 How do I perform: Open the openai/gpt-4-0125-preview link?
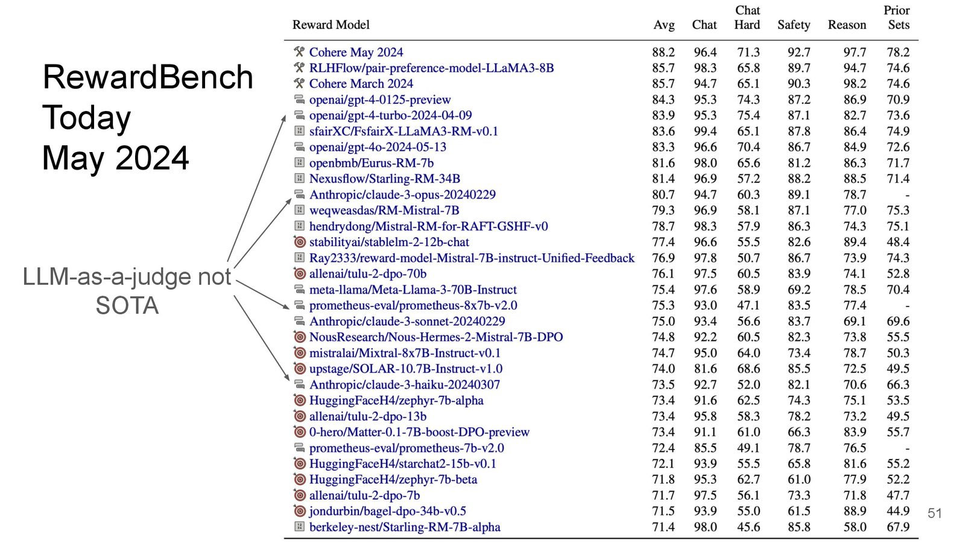click(x=379, y=100)
